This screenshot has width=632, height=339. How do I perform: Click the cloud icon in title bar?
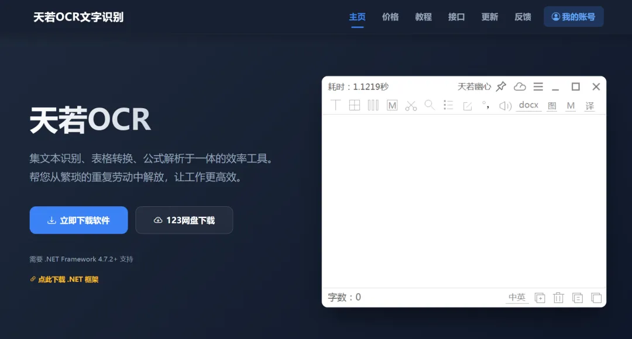tap(520, 87)
